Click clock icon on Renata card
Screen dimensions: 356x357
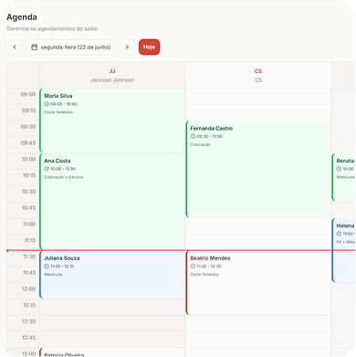click(339, 169)
